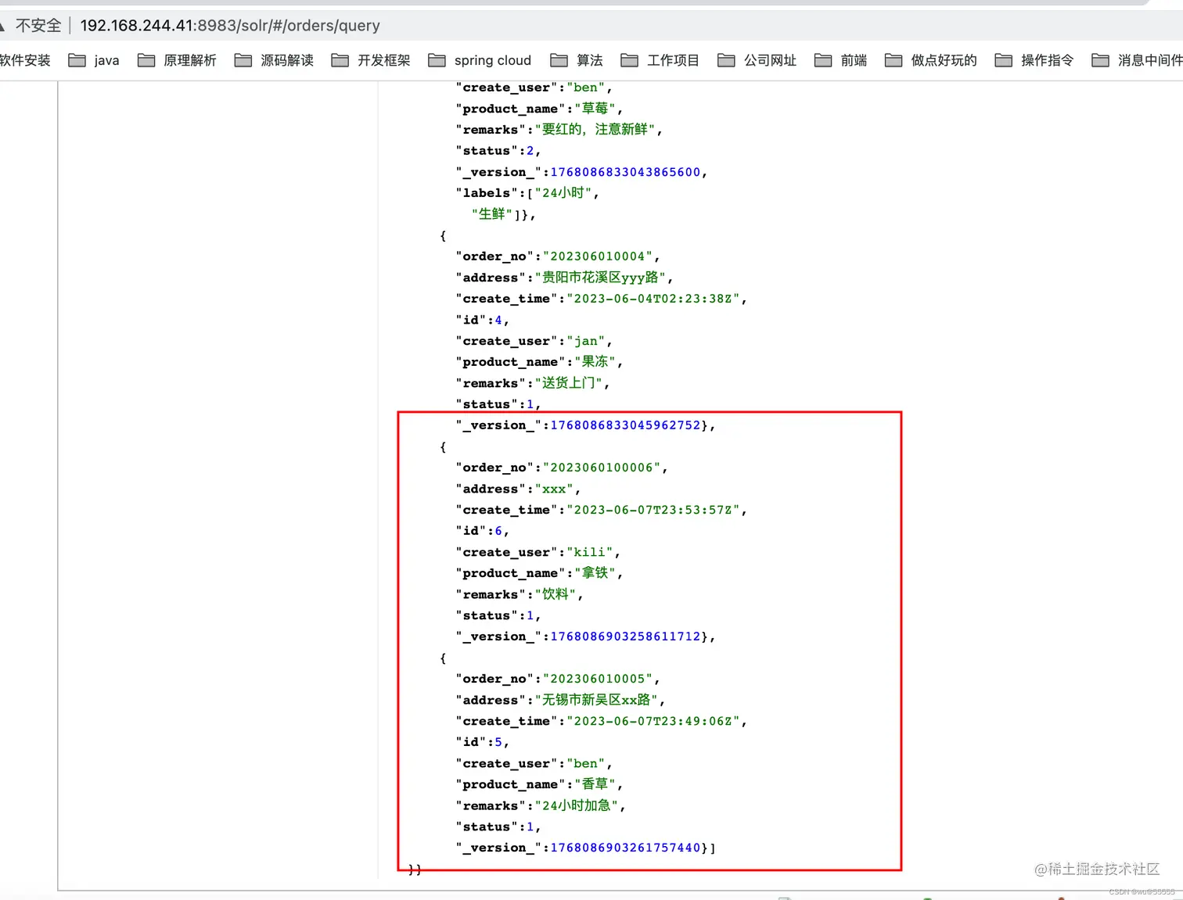This screenshot has width=1183, height=900.
Task: Click address value 无锡市新吴区xx路
Action: (597, 700)
